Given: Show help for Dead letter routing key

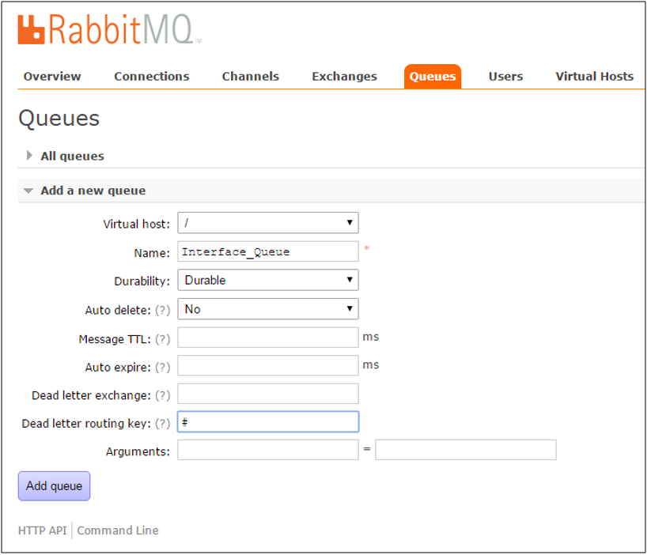Looking at the screenshot, I should [163, 423].
